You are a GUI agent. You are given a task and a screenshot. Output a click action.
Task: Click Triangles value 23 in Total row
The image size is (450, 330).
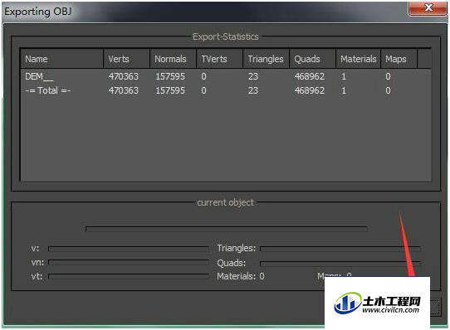[253, 90]
